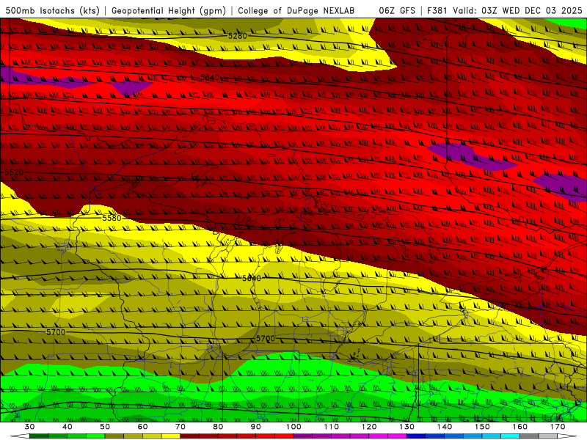
Task: Select the 90 knot label on the legend
Action: click(x=255, y=427)
